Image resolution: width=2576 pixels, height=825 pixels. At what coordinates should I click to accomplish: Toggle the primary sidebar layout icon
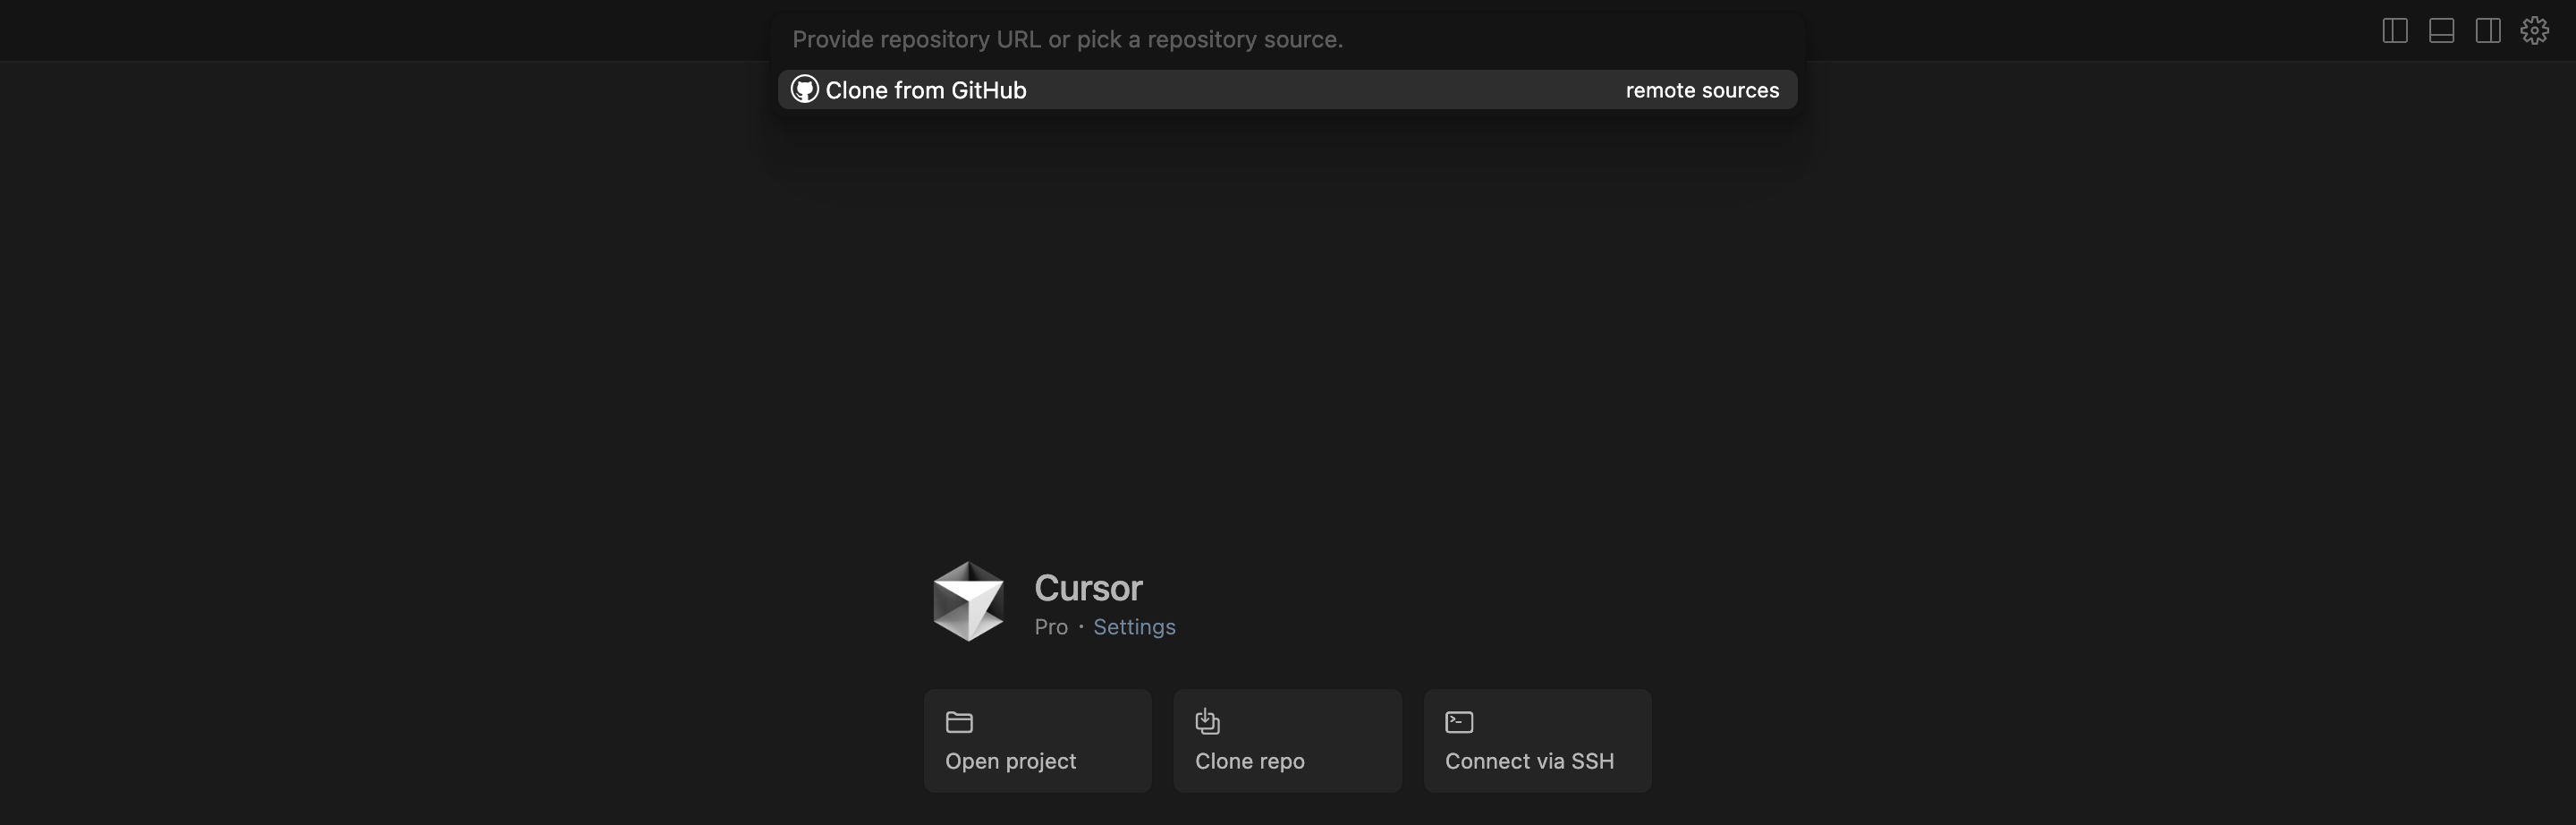click(x=2394, y=31)
